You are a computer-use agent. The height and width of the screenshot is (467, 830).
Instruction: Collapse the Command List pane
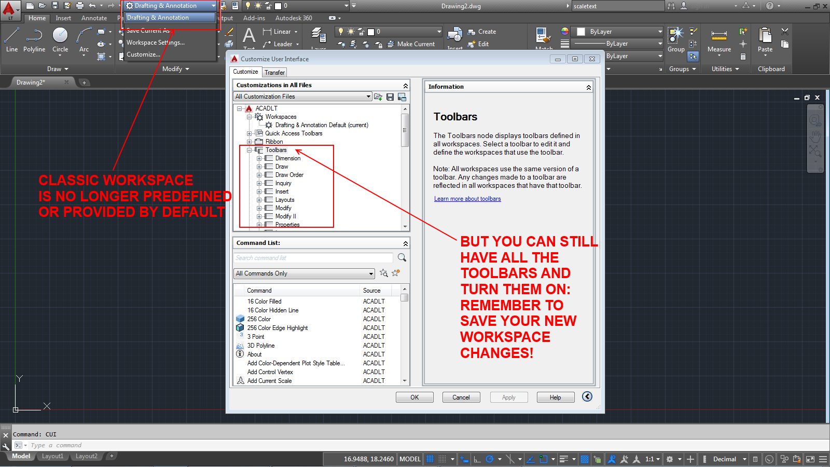405,243
